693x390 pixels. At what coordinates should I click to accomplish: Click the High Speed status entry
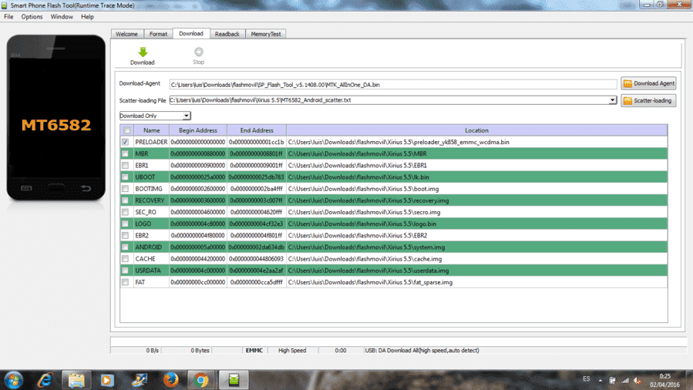coord(292,350)
